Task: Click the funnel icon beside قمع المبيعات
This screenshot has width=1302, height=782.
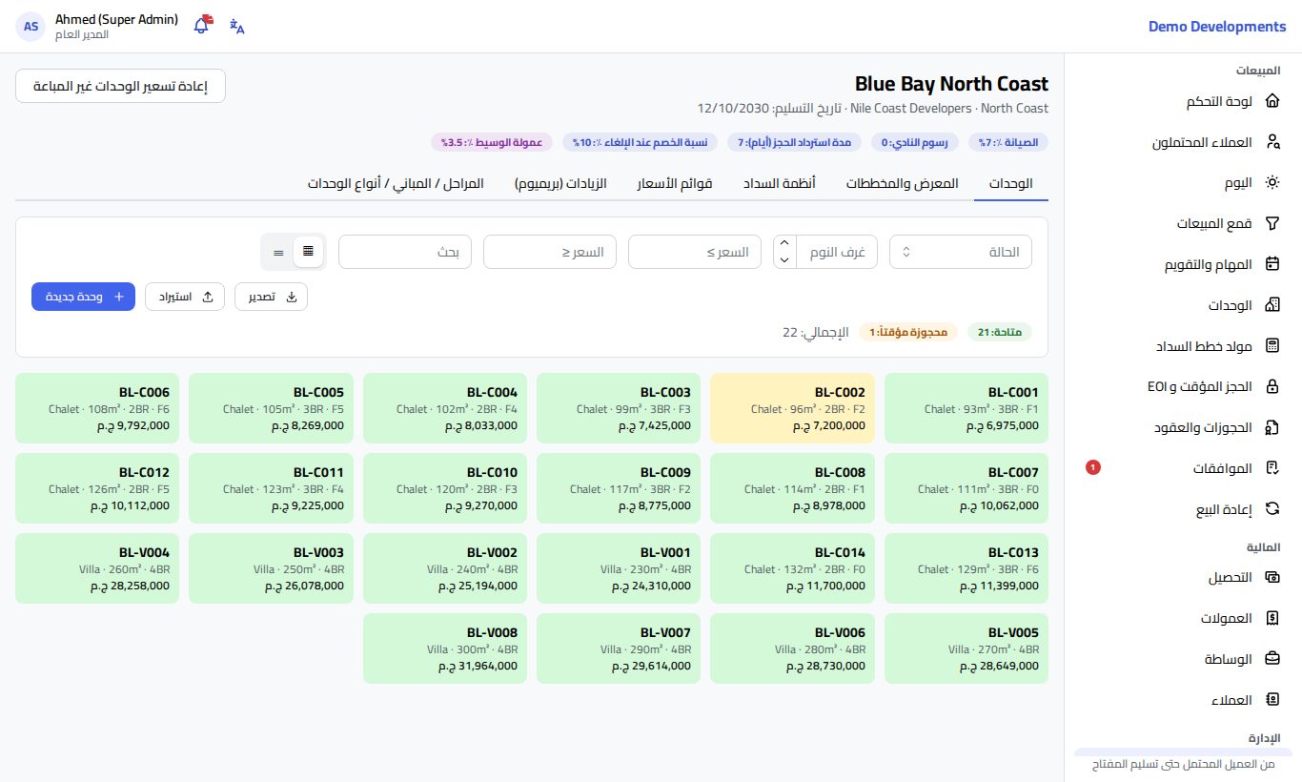Action: (1271, 224)
